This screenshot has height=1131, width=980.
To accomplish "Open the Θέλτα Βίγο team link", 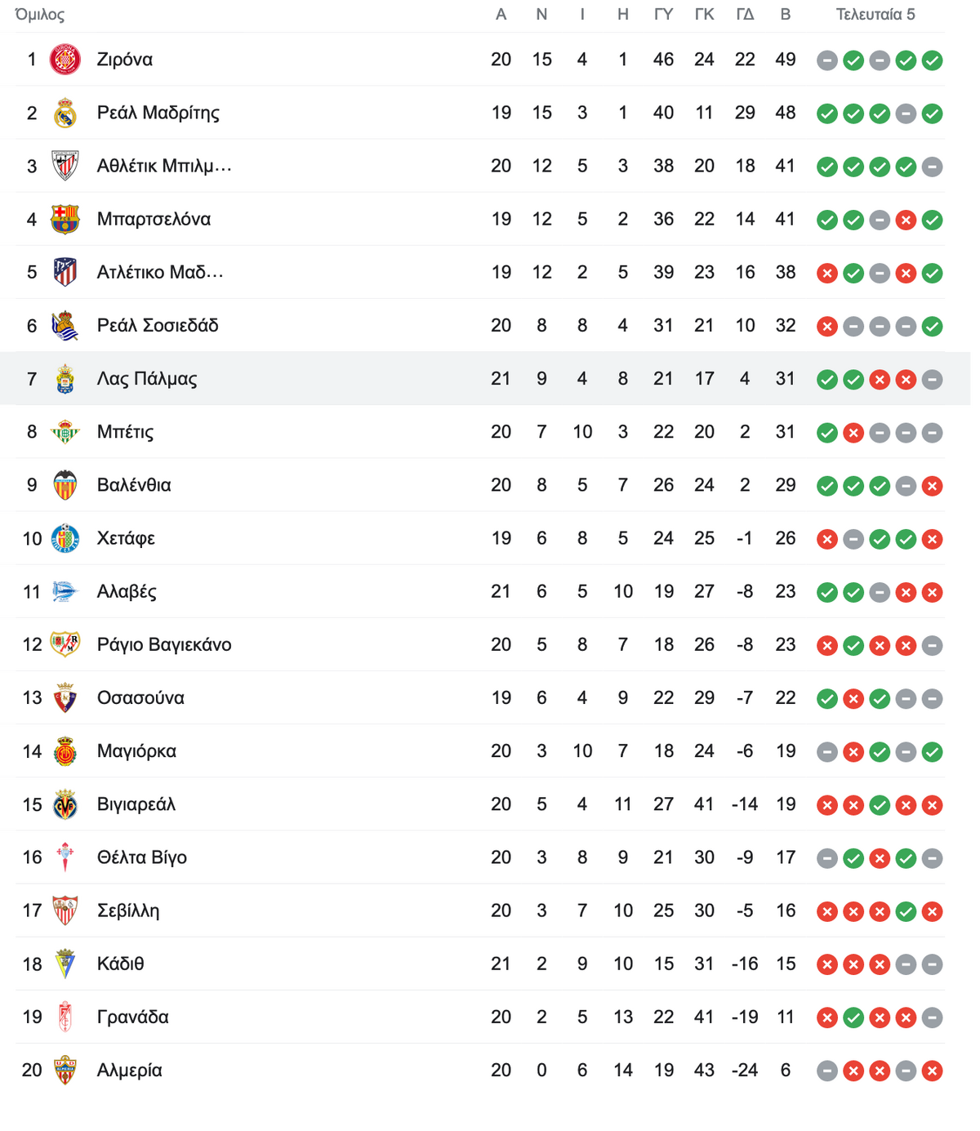I will pyautogui.click(x=142, y=857).
